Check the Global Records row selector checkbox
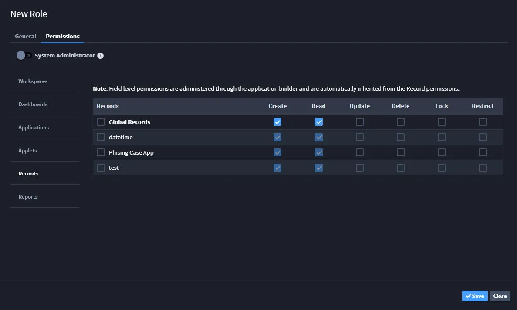 (101, 122)
